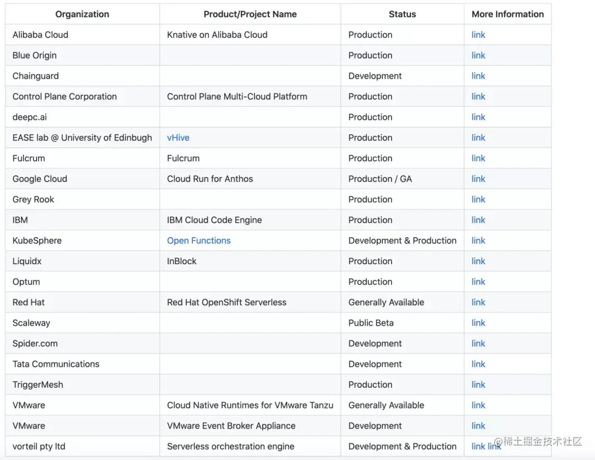Image resolution: width=595 pixels, height=460 pixels.
Task: Open the link for Control Plane Corporation
Action: tap(478, 97)
